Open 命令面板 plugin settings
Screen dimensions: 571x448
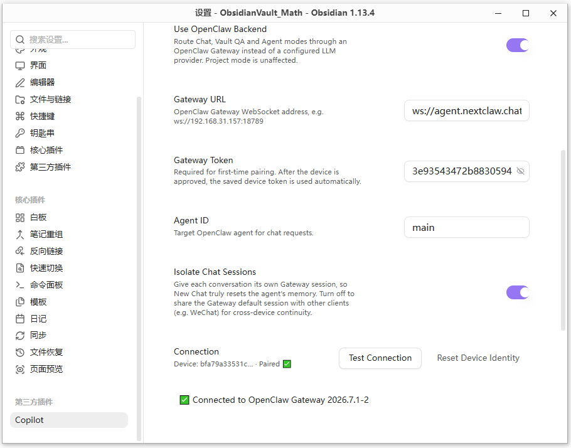69,285
